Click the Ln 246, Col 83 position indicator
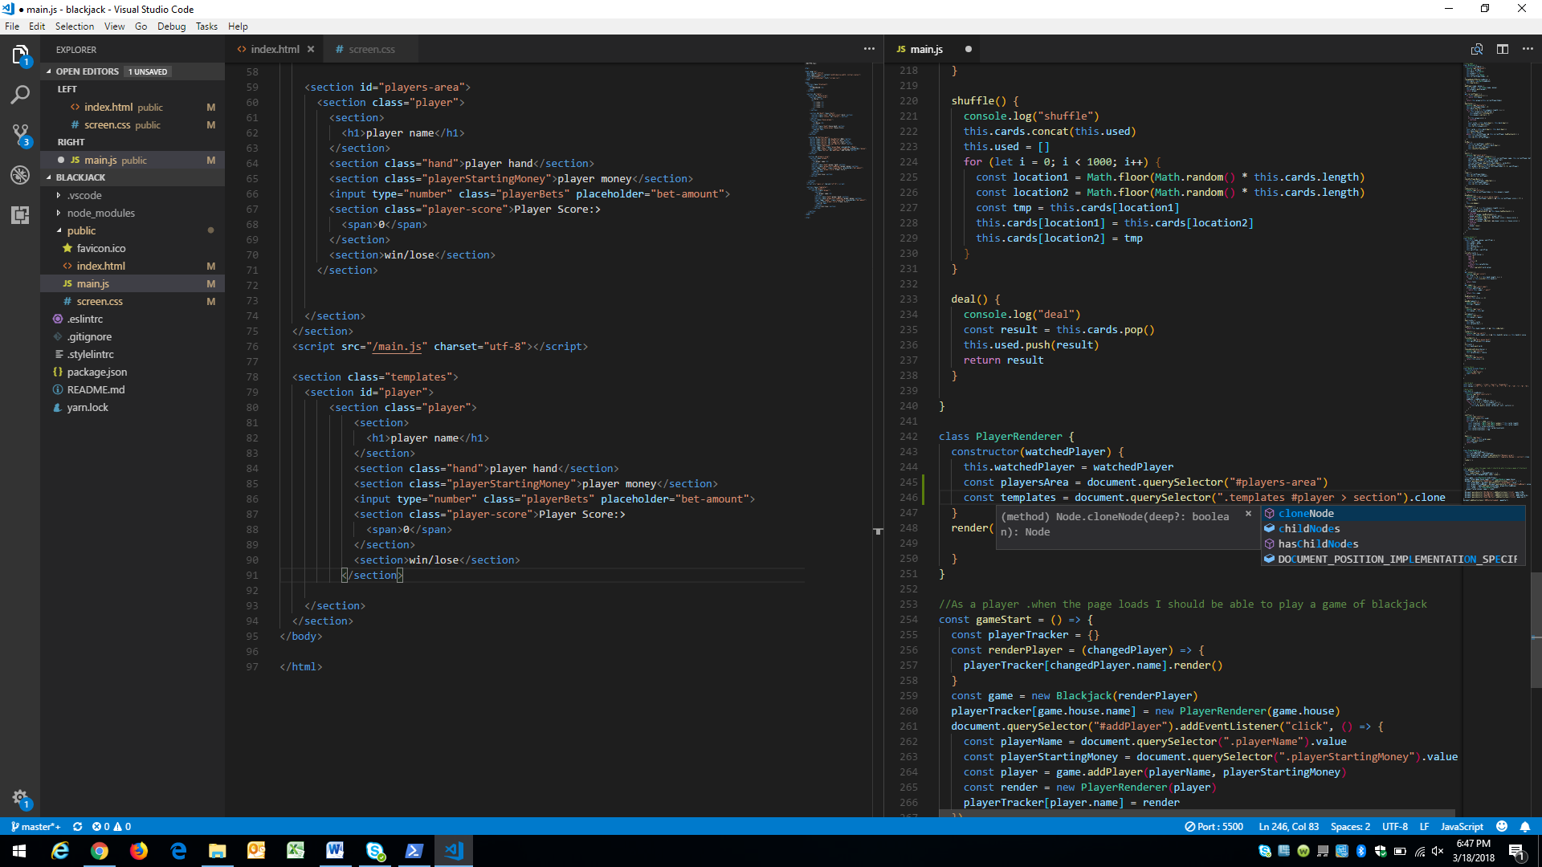 pyautogui.click(x=1288, y=826)
